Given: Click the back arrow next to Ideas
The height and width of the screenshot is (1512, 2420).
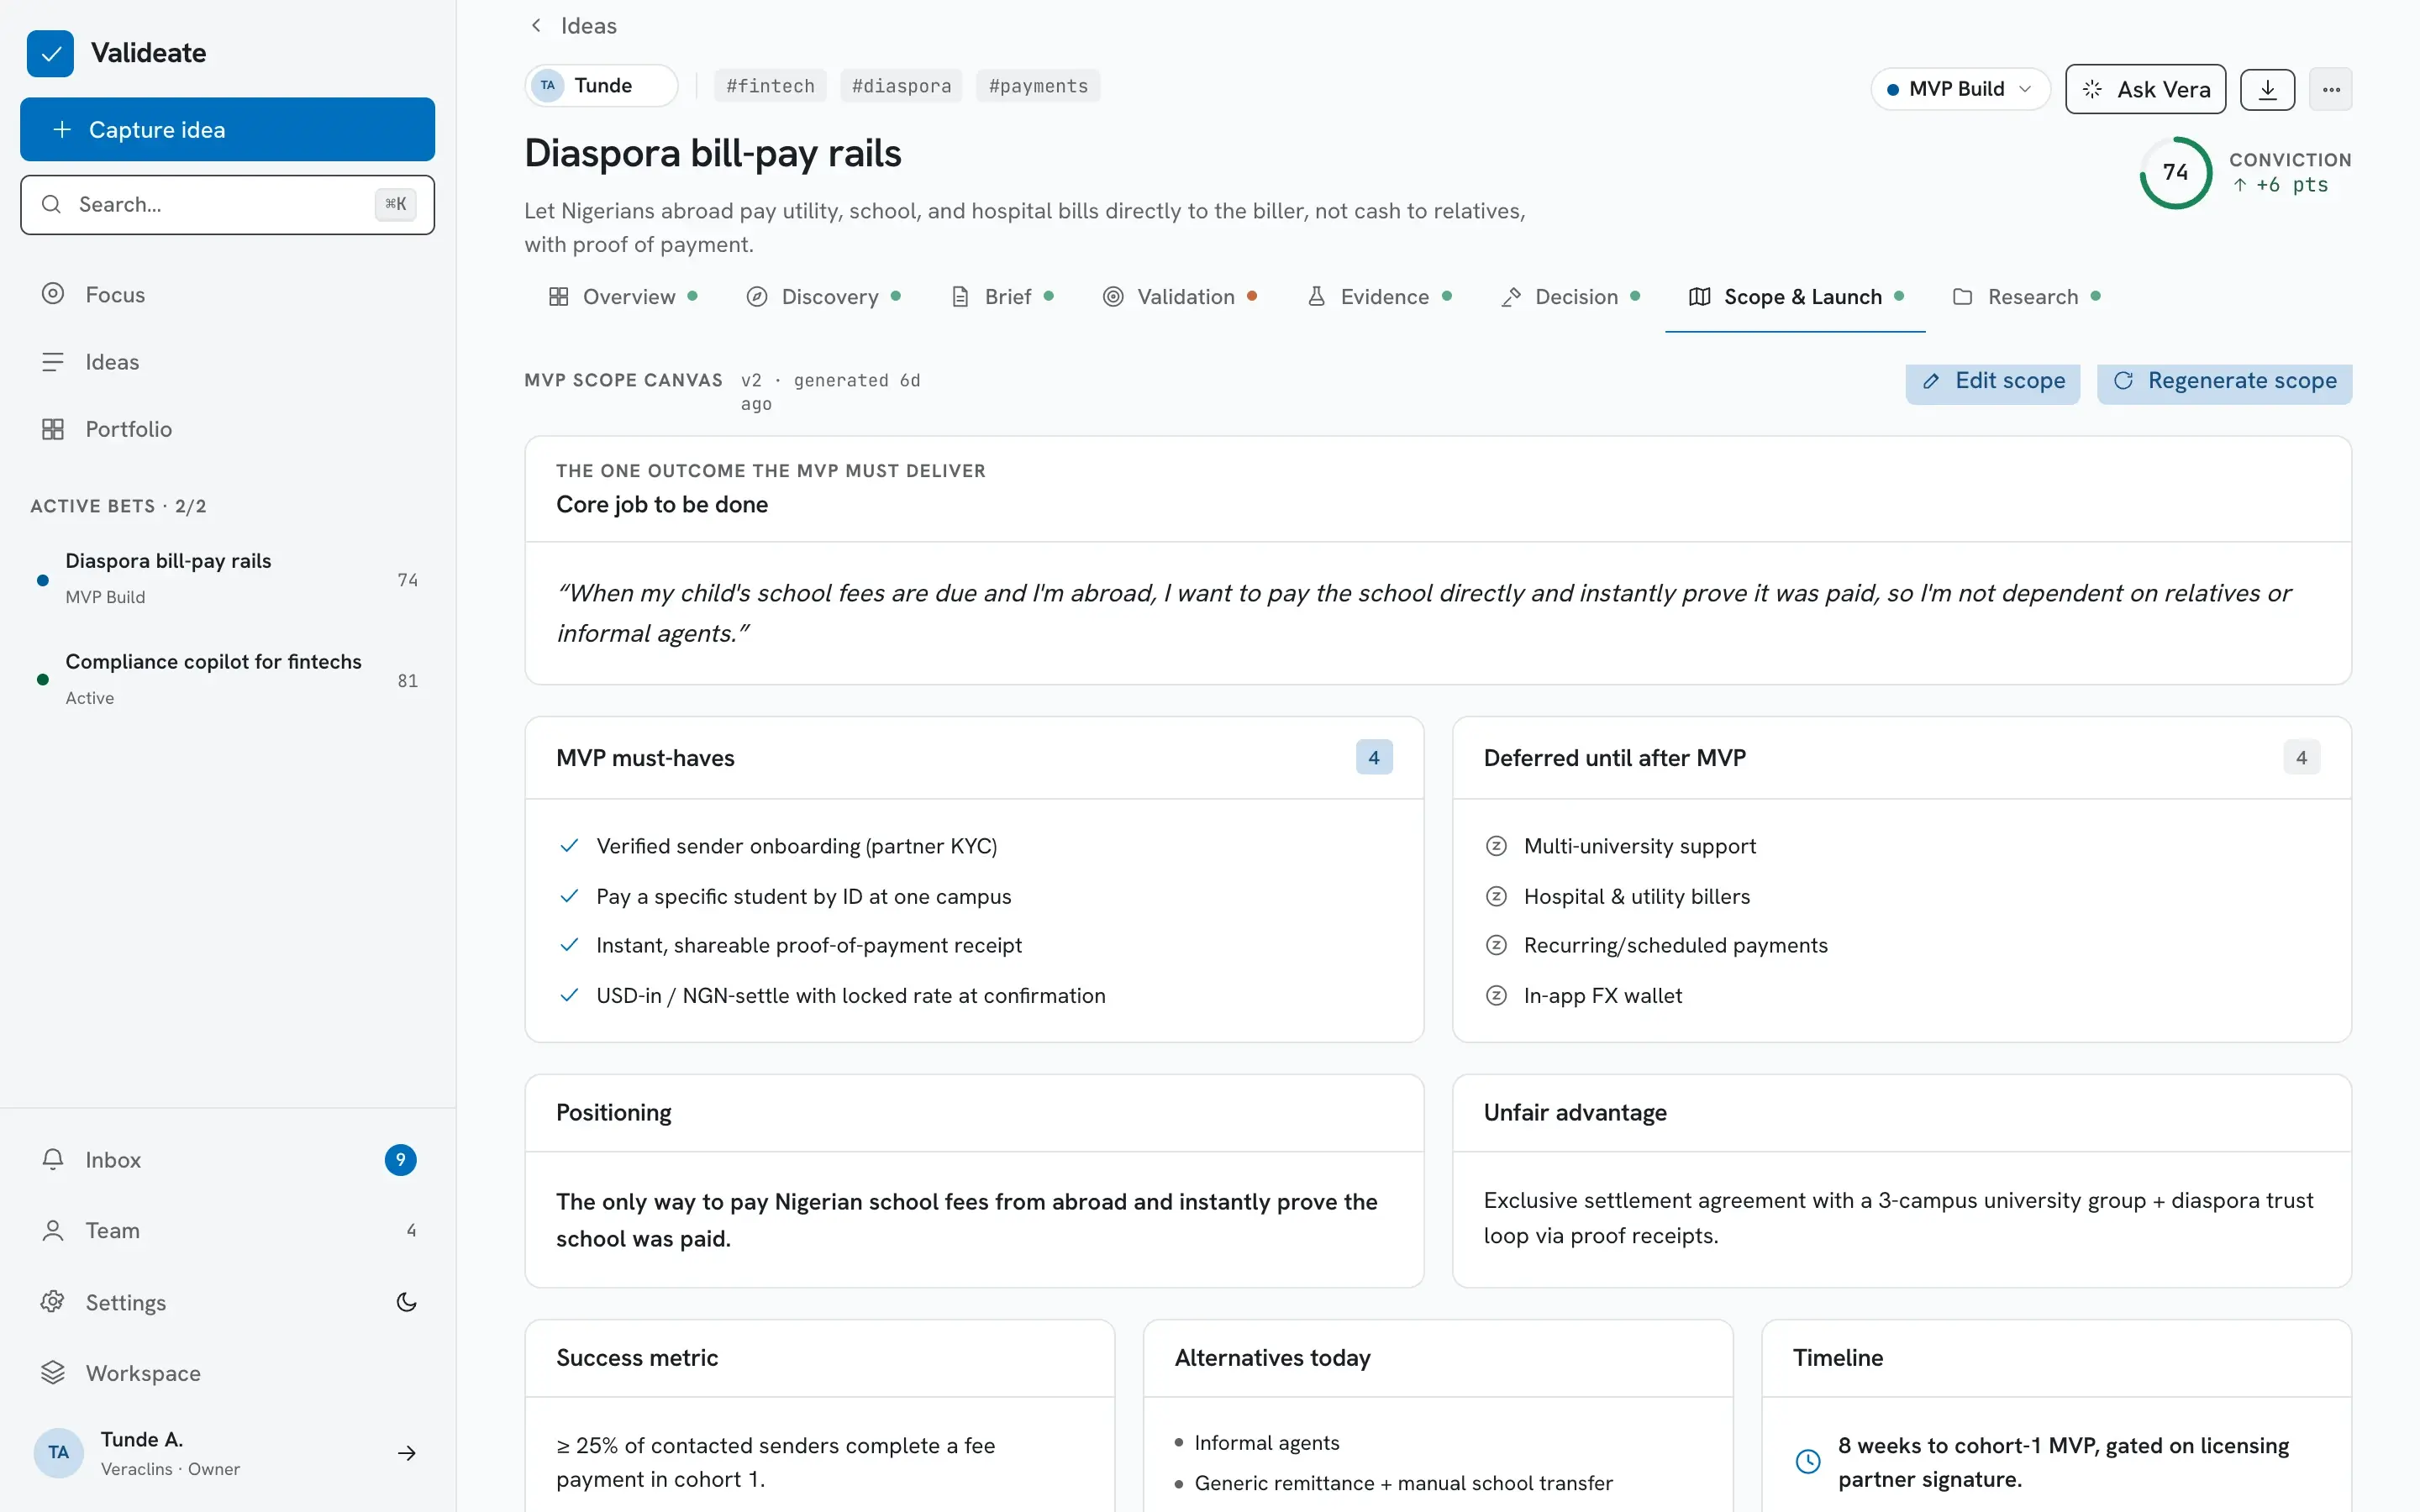Looking at the screenshot, I should (537, 26).
